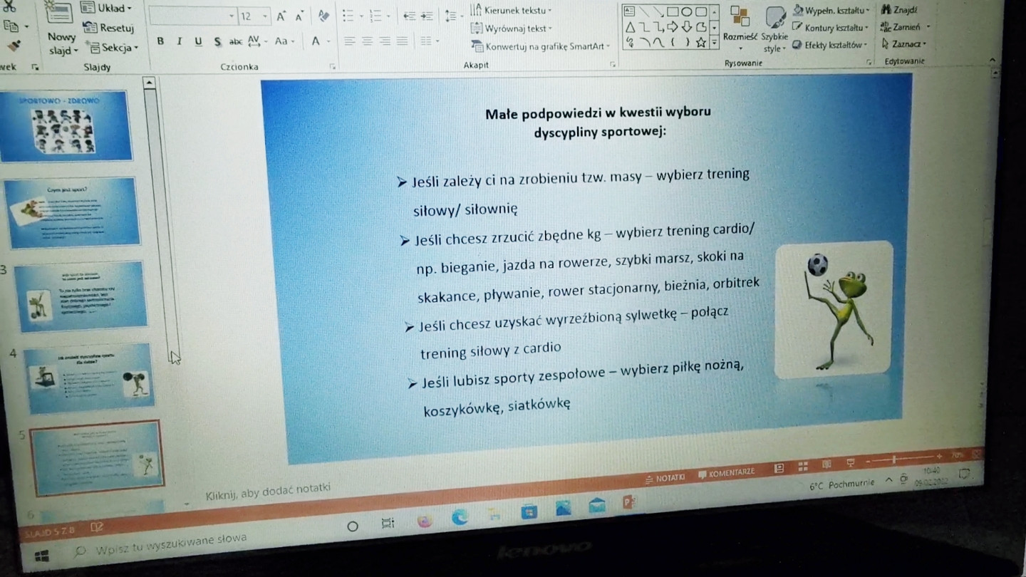
Task: Expand the Kierunek tekstu dropdown
Action: click(x=512, y=11)
